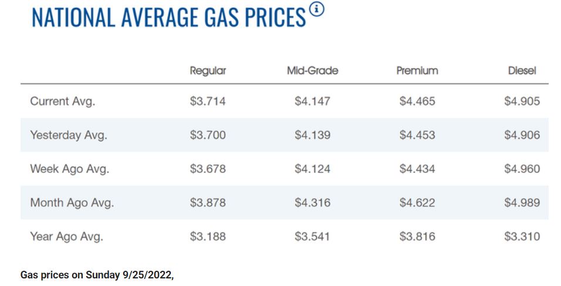
Task: Click the National Average Gas Prices heading
Action: point(169,18)
